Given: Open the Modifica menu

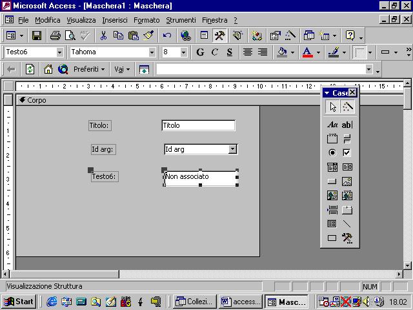Looking at the screenshot, I should pyautogui.click(x=47, y=20).
